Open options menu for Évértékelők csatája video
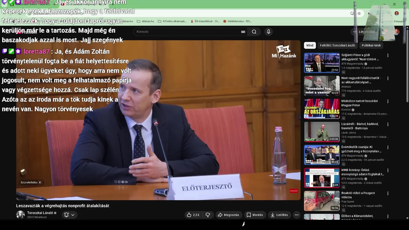Viewport: 409px width, 230px height. (x=388, y=147)
